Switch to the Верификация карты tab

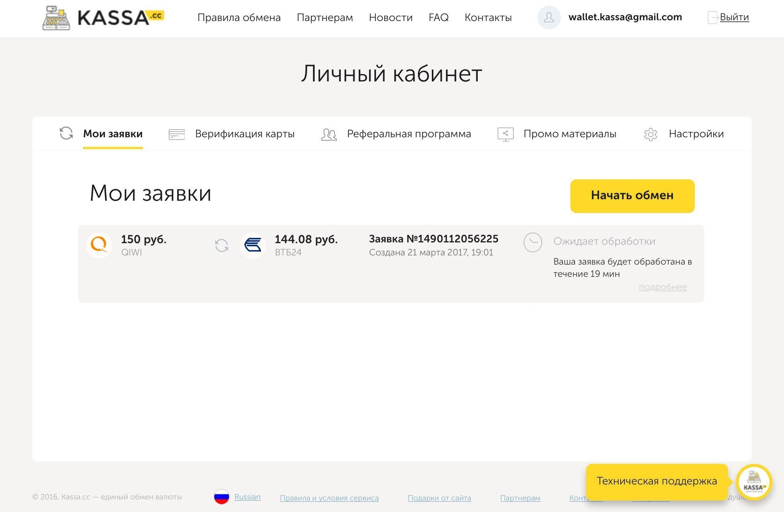coord(245,134)
